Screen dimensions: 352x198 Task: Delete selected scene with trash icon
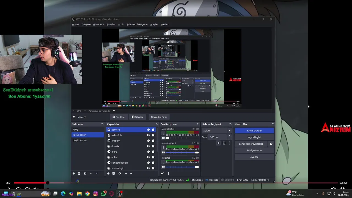point(79,174)
